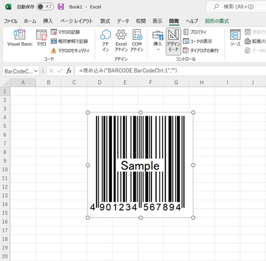Select column A header
This screenshot has height=261, width=266.
pos(23,82)
